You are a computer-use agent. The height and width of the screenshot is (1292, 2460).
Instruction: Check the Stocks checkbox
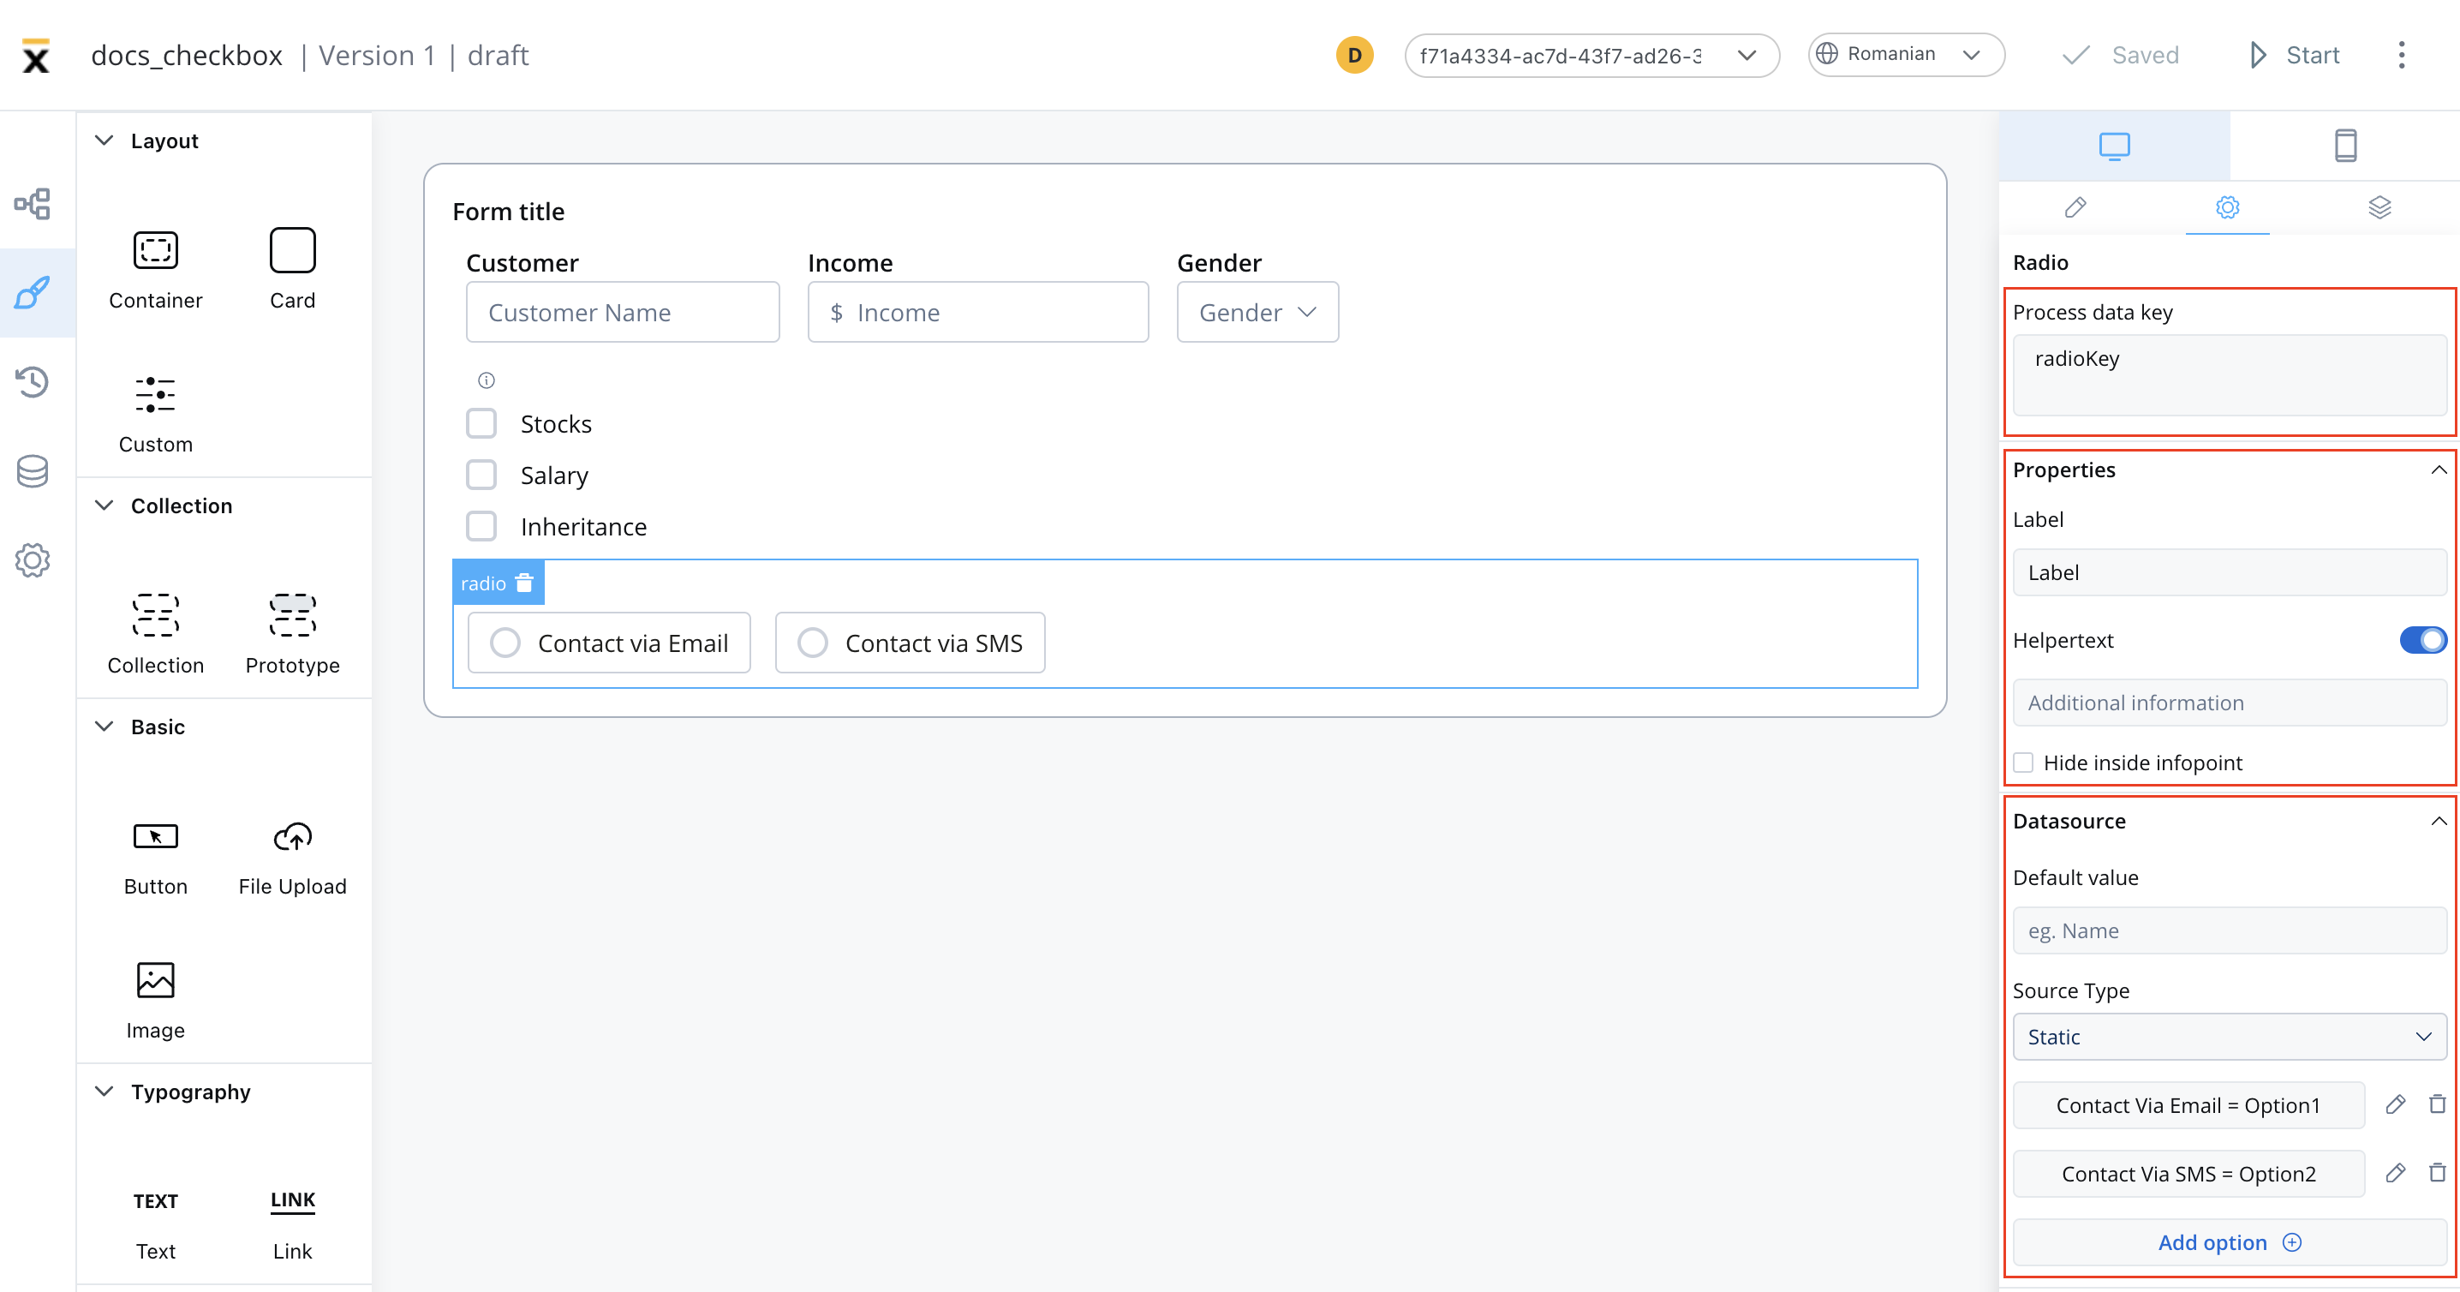481,423
